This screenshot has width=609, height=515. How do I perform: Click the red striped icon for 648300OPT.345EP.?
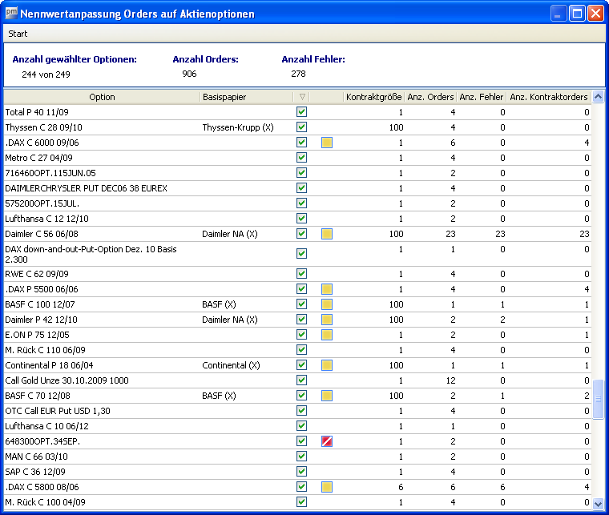[327, 441]
